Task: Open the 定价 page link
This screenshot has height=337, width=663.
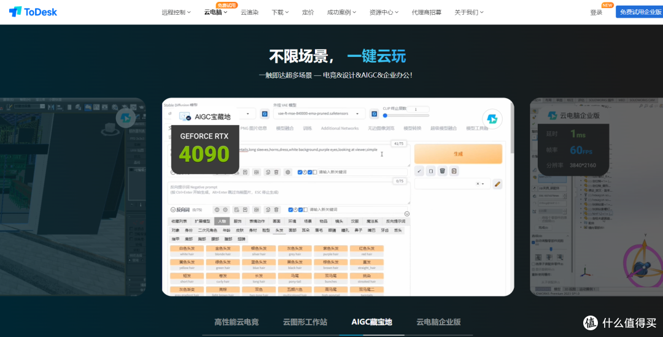Action: coord(308,12)
